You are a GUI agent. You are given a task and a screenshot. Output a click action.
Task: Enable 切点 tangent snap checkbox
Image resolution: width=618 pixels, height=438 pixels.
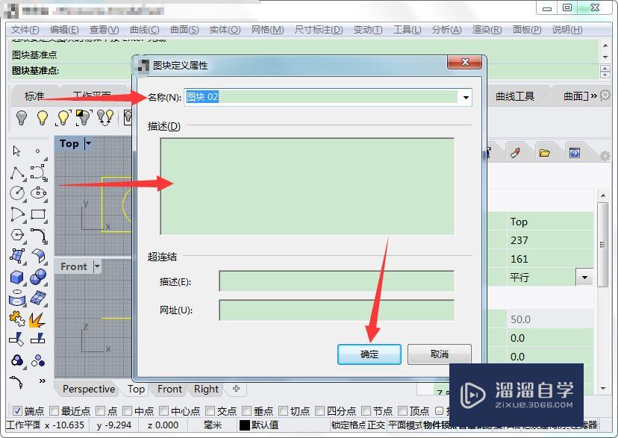[283, 411]
